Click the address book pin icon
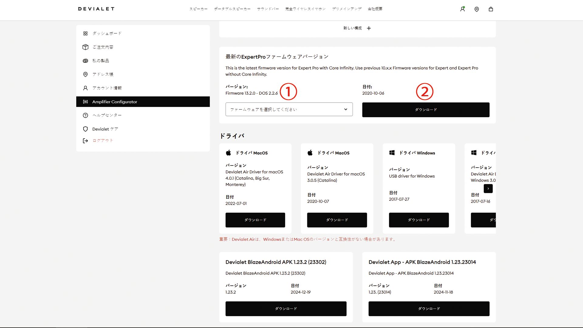The image size is (583, 328). pos(85,74)
